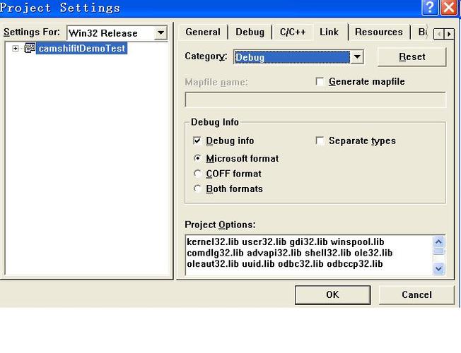Expand the camshifitDemoTest tree node

click(16, 49)
